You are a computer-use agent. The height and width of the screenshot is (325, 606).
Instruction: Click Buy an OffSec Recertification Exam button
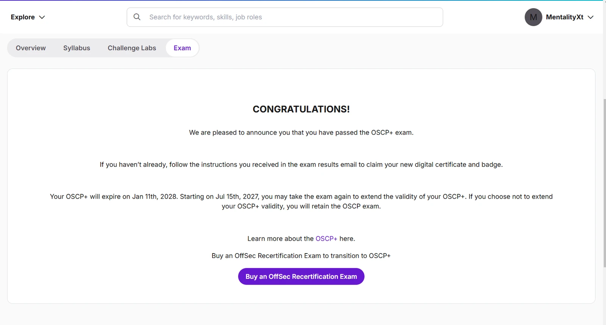click(301, 277)
